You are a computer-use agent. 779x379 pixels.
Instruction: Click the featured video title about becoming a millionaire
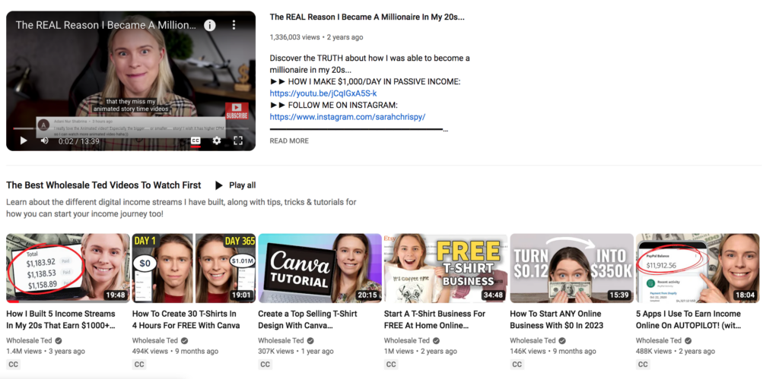point(367,17)
